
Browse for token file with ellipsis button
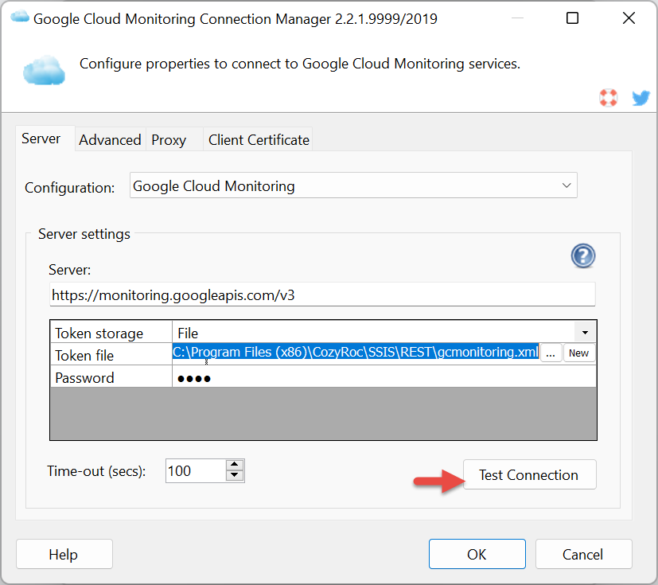551,353
